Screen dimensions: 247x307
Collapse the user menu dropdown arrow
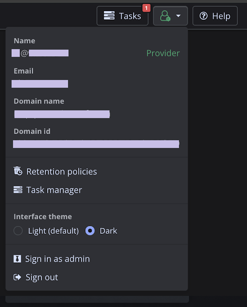(178, 15)
